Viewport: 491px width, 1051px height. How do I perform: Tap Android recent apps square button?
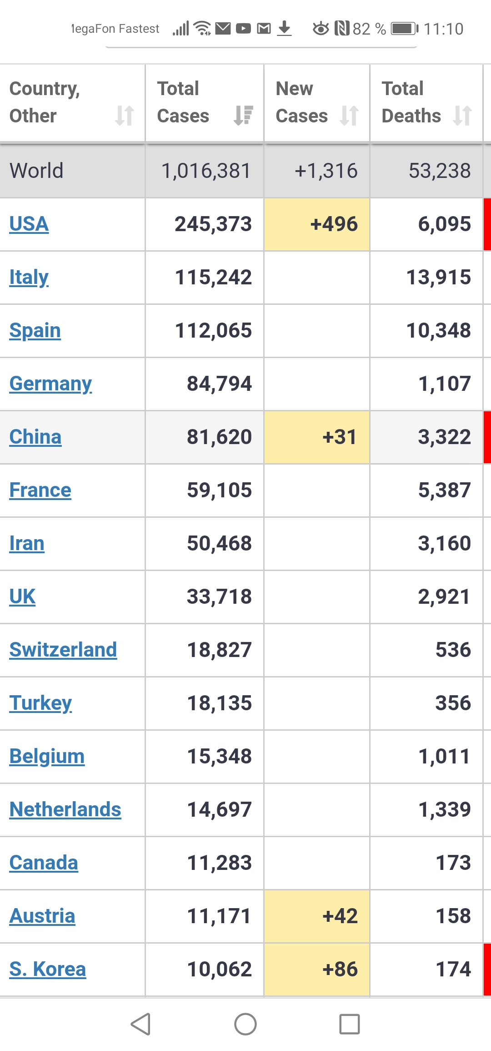(x=350, y=1024)
